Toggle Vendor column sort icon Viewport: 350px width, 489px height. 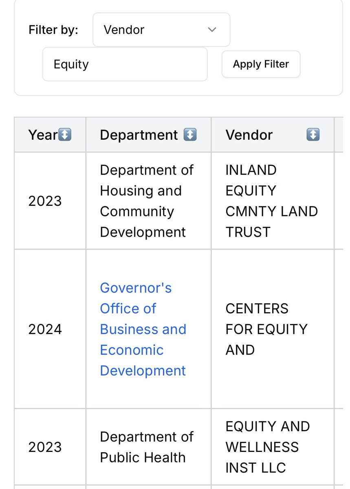313,135
